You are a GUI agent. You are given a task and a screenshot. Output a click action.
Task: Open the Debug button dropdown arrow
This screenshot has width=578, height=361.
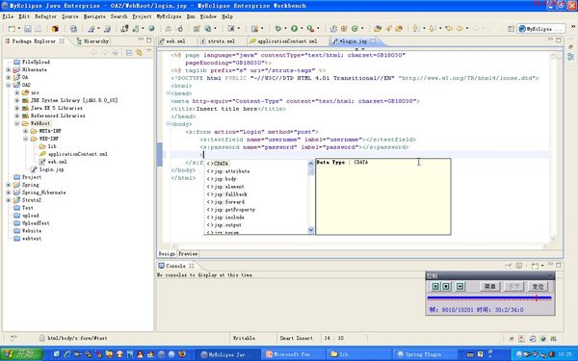point(285,29)
